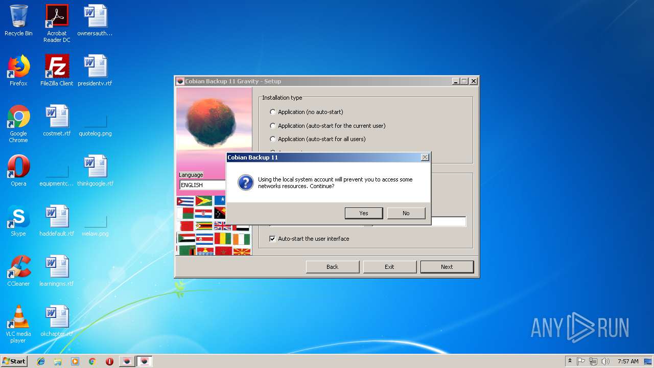Open the Recycle Bin desktop icon
Screen dimensions: 654x368
click(18, 20)
